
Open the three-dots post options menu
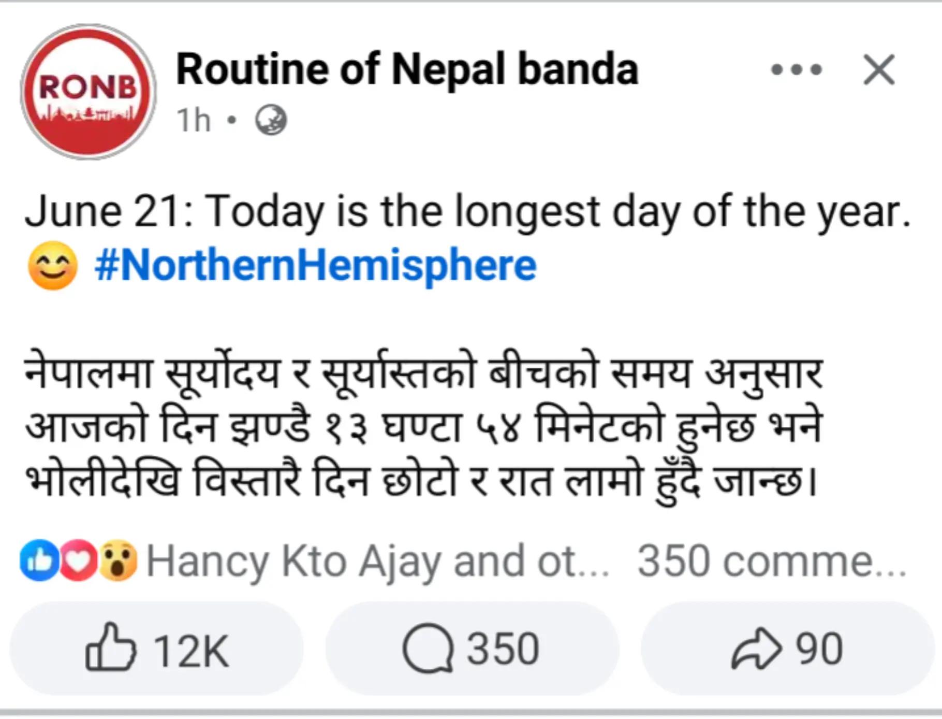[x=797, y=69]
